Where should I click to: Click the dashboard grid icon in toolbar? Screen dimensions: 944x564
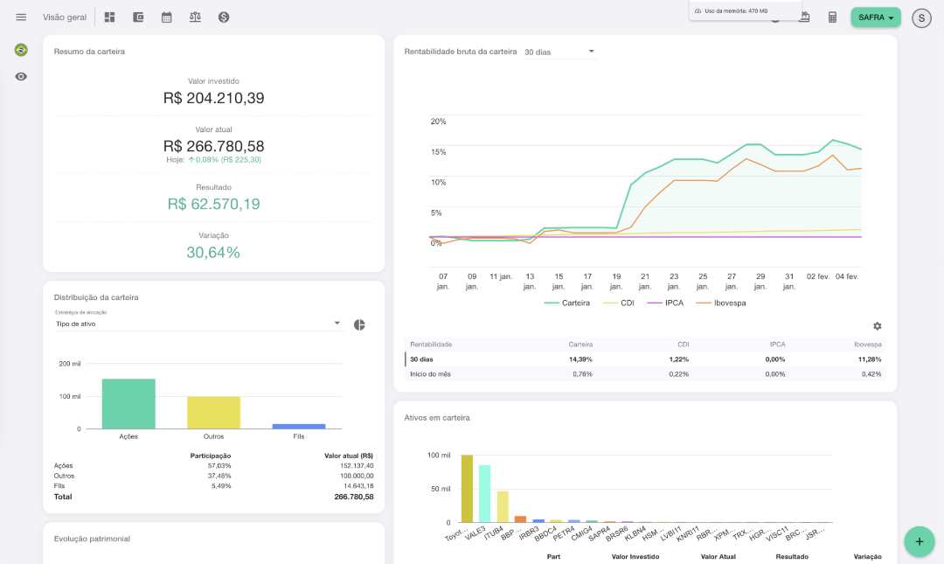tap(109, 17)
